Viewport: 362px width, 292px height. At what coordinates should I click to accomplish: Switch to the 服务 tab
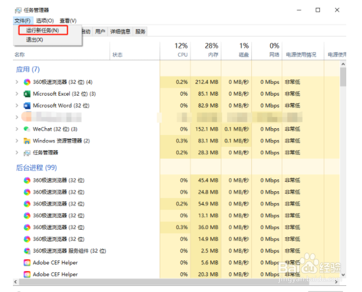(x=141, y=32)
